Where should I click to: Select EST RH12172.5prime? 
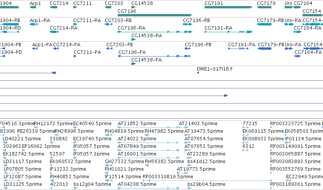tap(54, 124)
